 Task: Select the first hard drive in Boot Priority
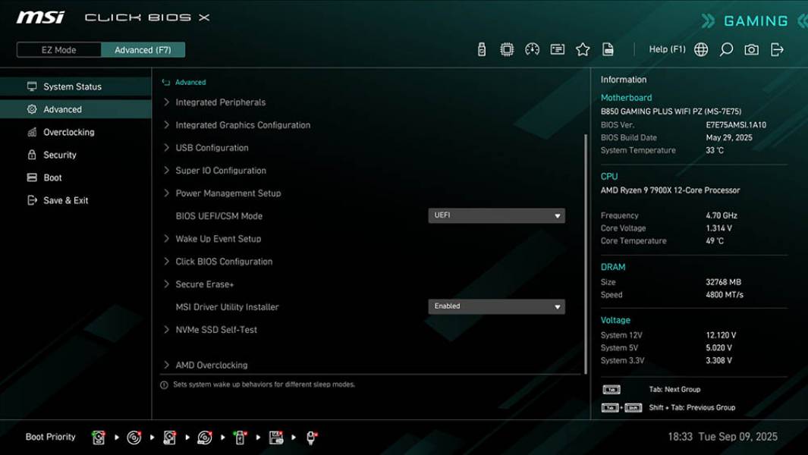tap(99, 437)
